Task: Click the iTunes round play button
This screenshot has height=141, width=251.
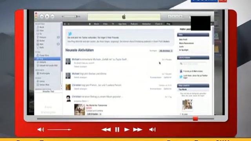Action: tap(47, 16)
